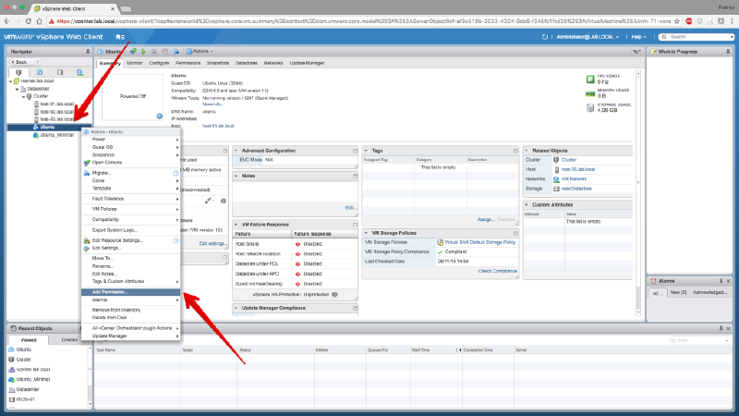Screen dimensions: 739x416
Task: Switch to Networking navigator view icon
Action: click(x=79, y=70)
